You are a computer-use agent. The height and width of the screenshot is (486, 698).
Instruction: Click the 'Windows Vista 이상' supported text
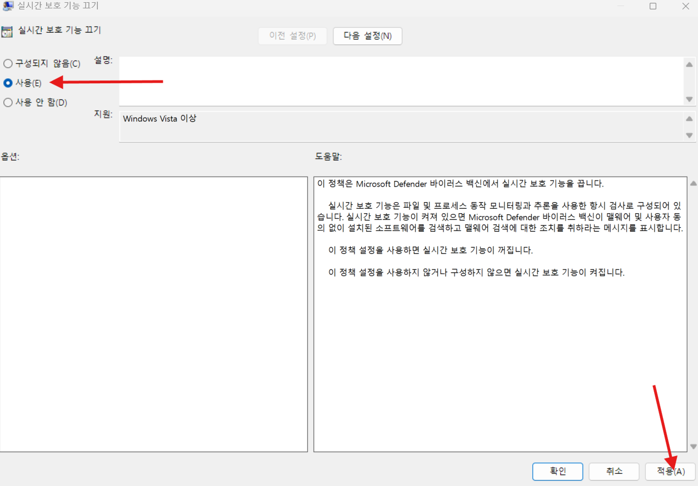pyautogui.click(x=159, y=119)
